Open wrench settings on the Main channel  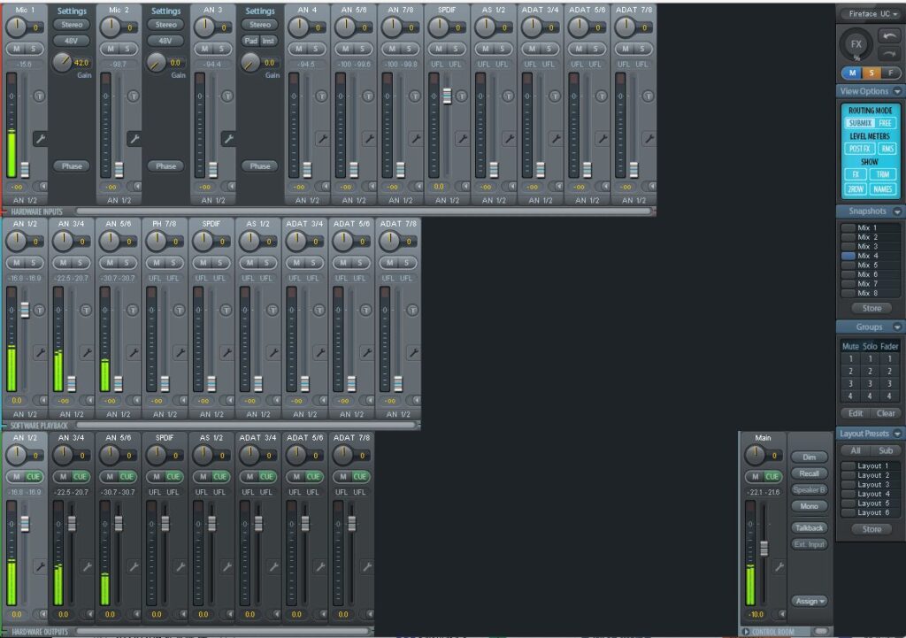[x=779, y=567]
